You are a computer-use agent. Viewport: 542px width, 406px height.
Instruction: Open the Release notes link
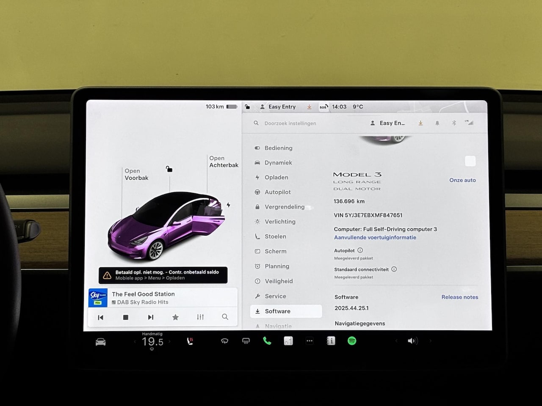[x=459, y=297]
